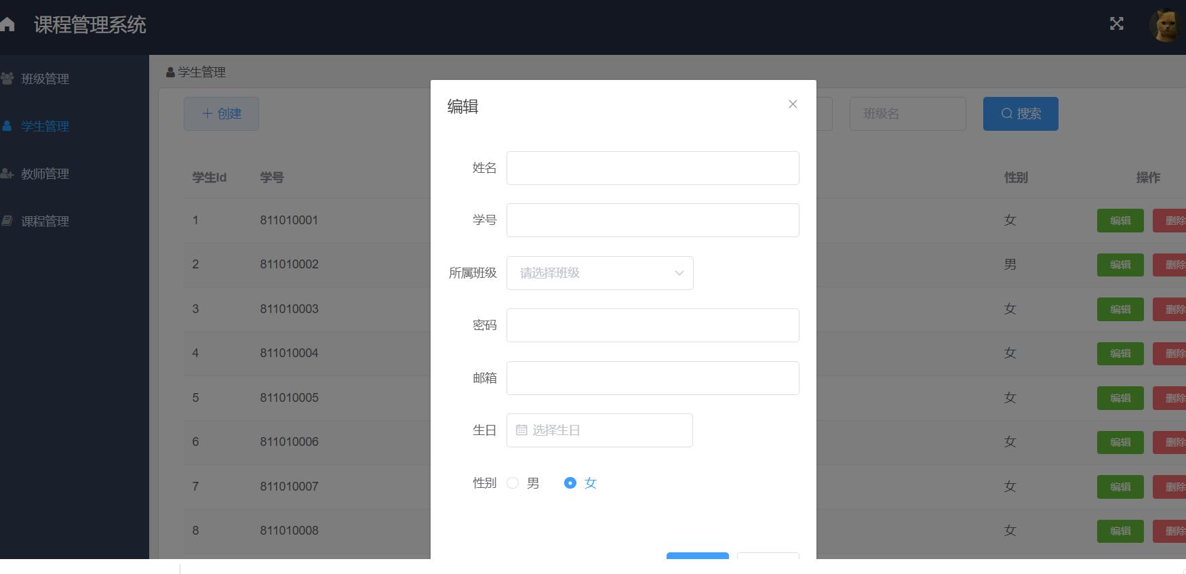
Task: Select the 女 radio button
Action: [570, 483]
